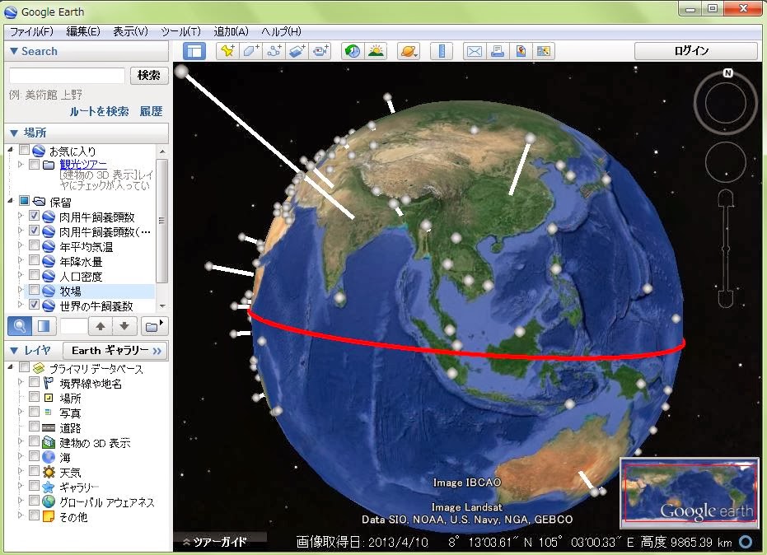Click the transparency toggle beside magnifier
767x555 pixels.
[x=44, y=326]
